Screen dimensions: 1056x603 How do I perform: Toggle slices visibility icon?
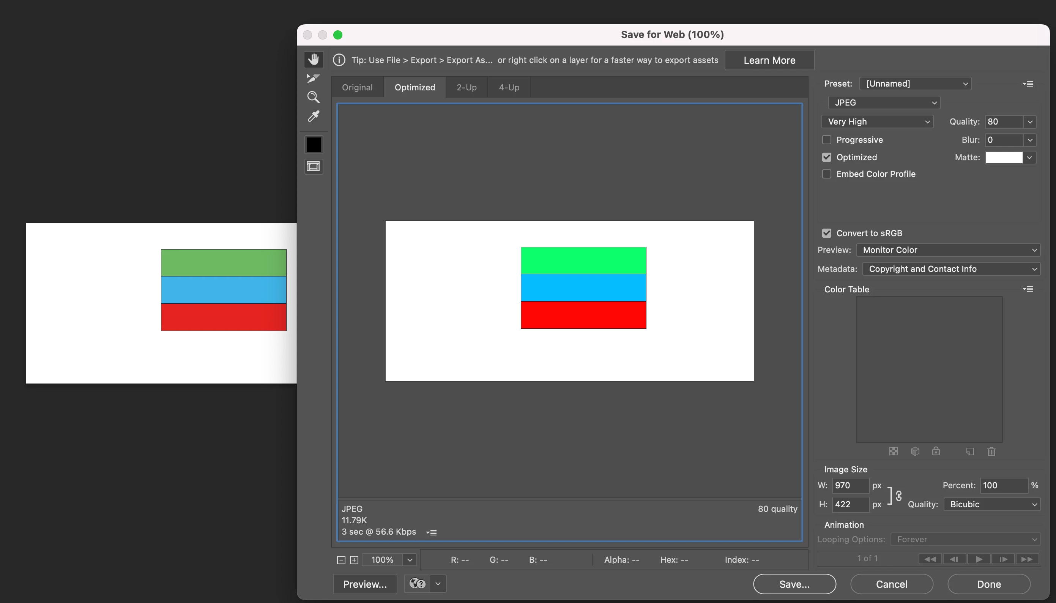(314, 166)
